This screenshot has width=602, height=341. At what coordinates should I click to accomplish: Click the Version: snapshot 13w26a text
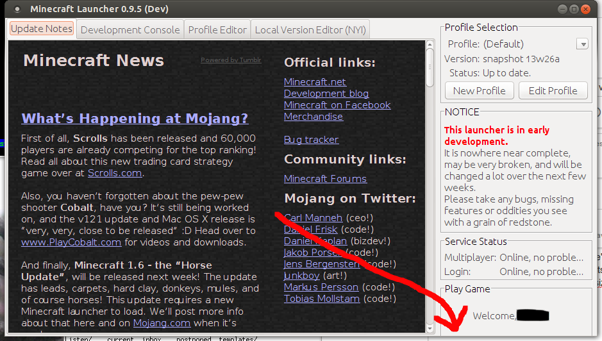(x=502, y=59)
